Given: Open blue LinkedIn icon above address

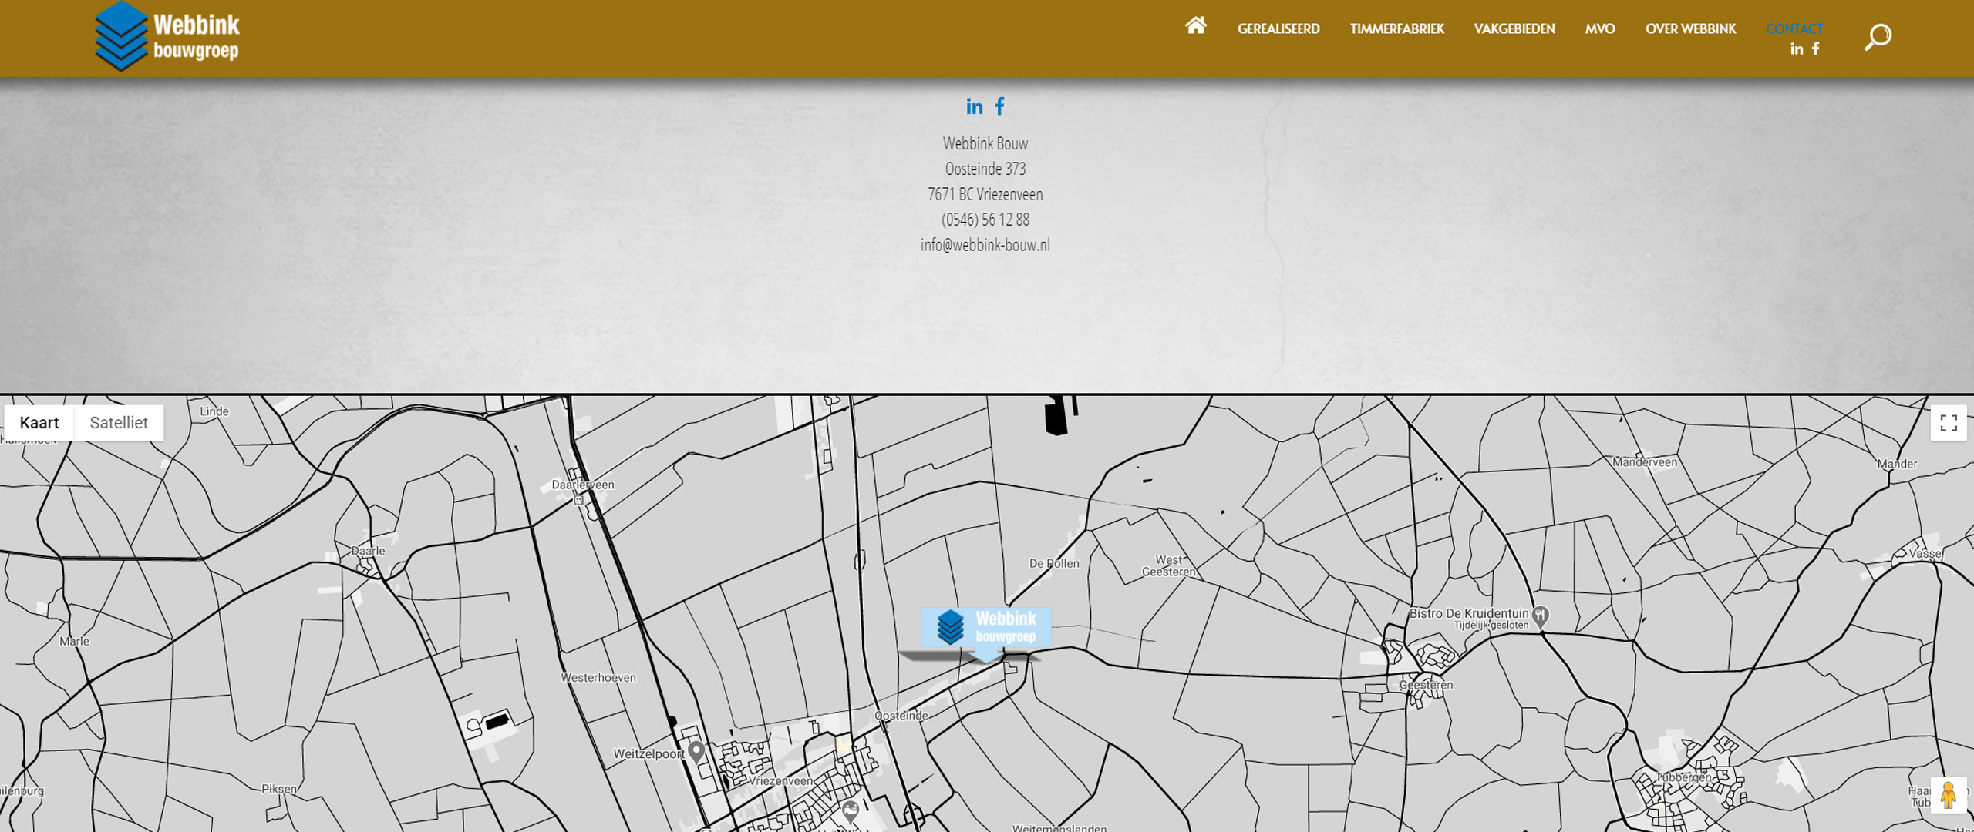Looking at the screenshot, I should point(974,107).
